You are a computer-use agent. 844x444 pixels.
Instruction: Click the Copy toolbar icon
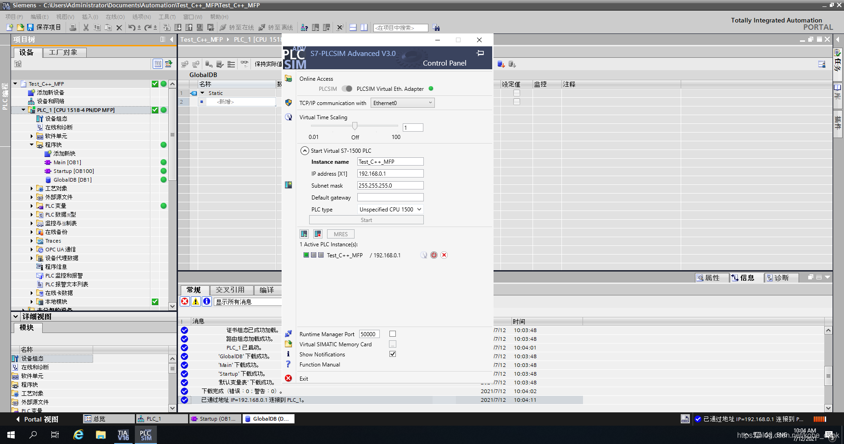pos(97,28)
